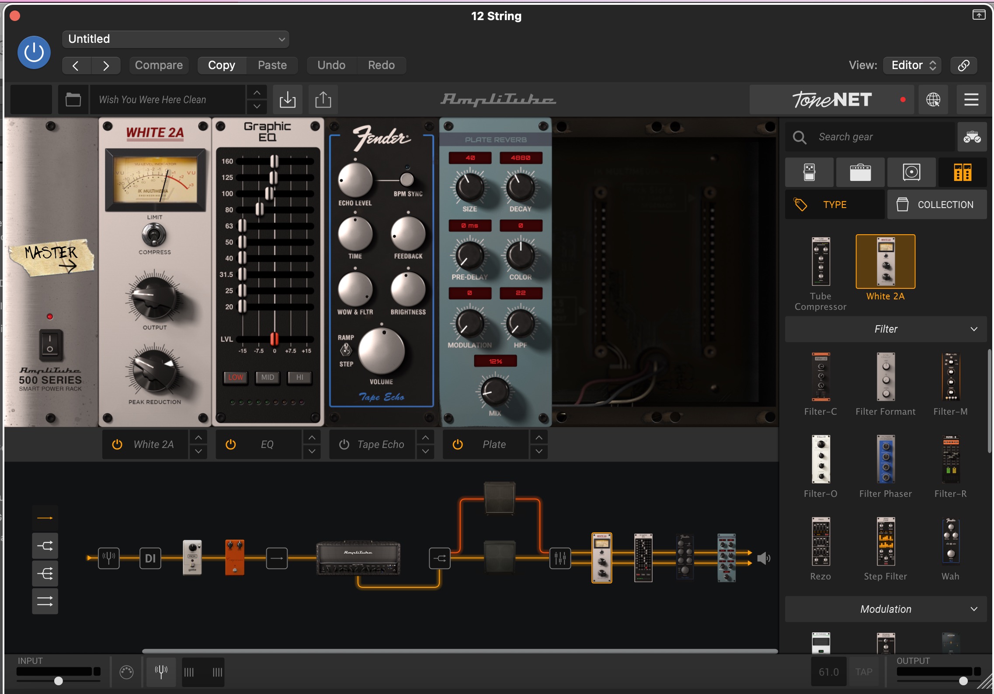Image resolution: width=994 pixels, height=694 pixels.
Task: Click the splitter node after the amp
Action: tap(440, 558)
